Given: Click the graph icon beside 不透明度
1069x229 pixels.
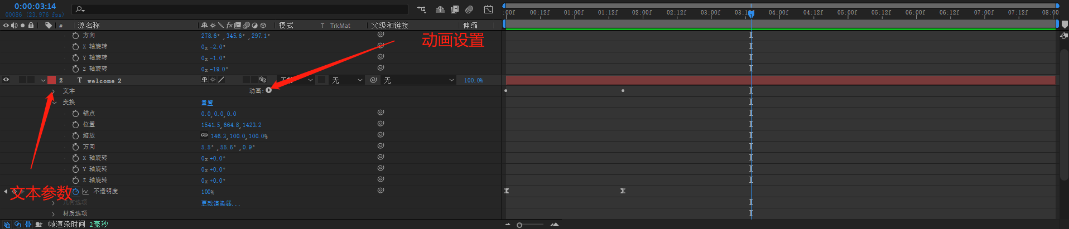Looking at the screenshot, I should pos(85,192).
